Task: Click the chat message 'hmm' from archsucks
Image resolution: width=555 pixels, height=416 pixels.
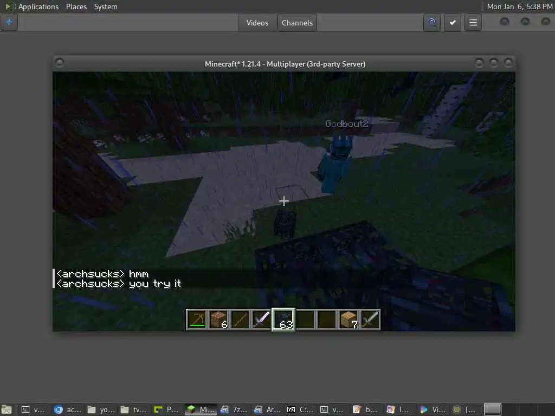Action: [x=138, y=274]
